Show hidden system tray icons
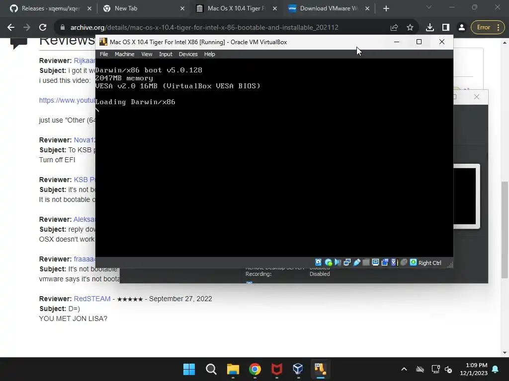 click(404, 369)
